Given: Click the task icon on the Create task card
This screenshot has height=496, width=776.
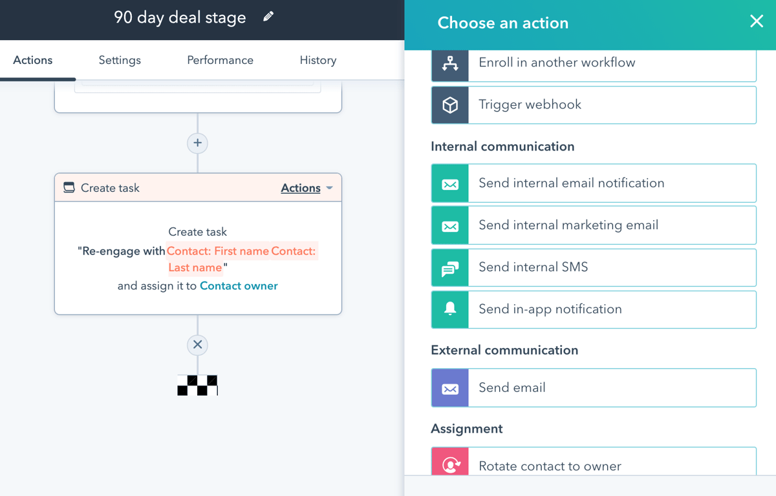Looking at the screenshot, I should click(69, 187).
